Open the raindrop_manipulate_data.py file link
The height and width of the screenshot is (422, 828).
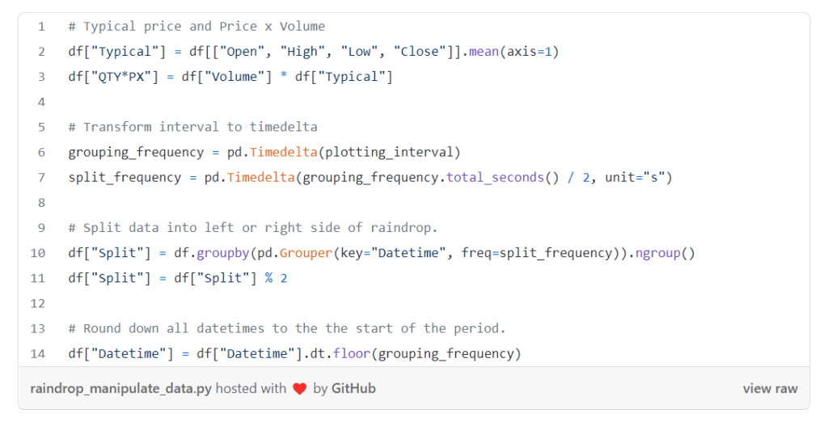121,388
